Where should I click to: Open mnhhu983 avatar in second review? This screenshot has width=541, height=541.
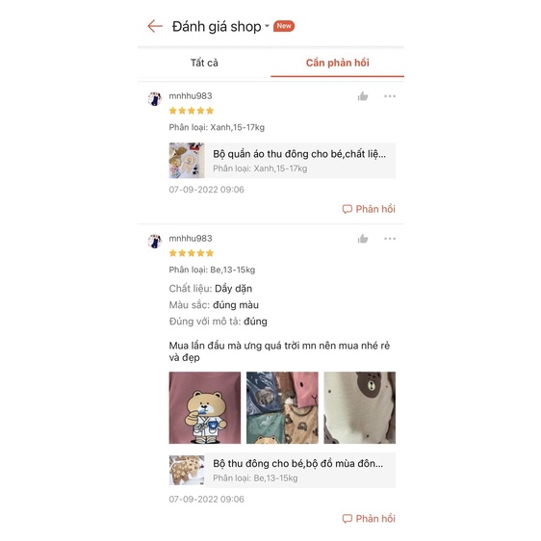point(155,242)
